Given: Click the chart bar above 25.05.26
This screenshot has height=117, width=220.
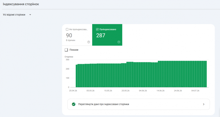Looking at the screenshot, I should [125, 75].
